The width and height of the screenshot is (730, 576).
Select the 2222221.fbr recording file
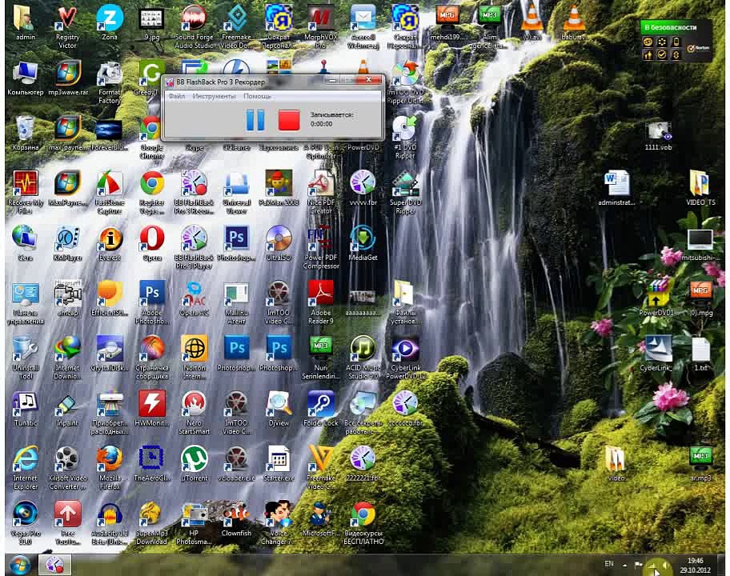pos(363,464)
